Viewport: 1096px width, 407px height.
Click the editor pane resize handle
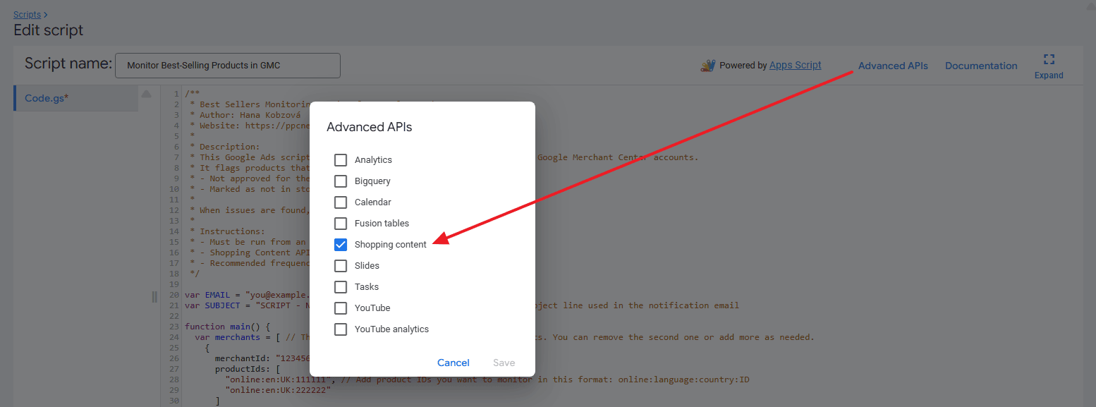[154, 297]
